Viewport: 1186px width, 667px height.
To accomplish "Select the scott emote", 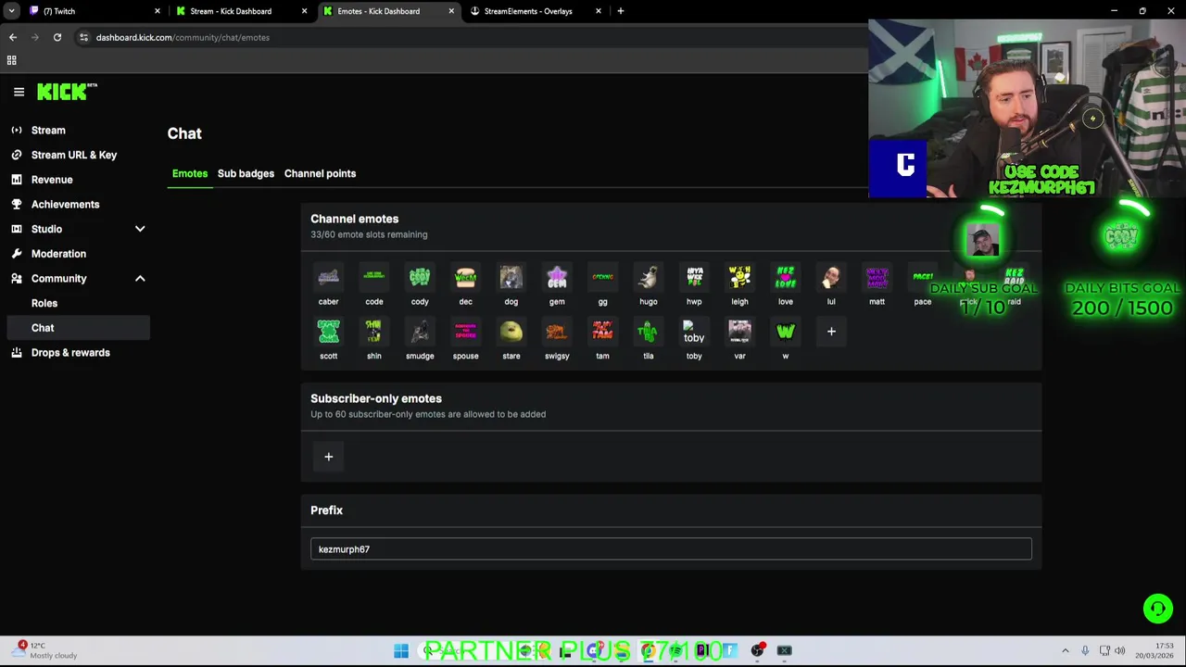I will pyautogui.click(x=328, y=332).
